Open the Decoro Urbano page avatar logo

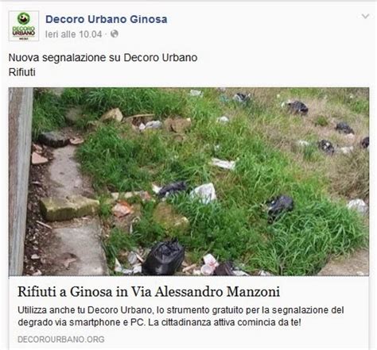tap(24, 26)
